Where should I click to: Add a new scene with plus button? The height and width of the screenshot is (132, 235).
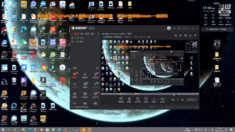(x=98, y=34)
